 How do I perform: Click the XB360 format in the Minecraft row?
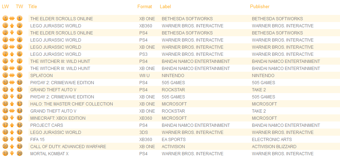[146, 118]
